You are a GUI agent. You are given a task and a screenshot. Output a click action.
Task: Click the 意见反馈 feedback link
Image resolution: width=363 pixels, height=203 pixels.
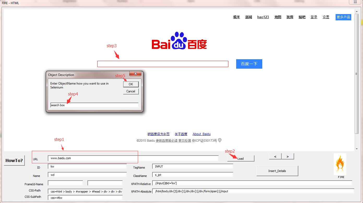pos(185,141)
